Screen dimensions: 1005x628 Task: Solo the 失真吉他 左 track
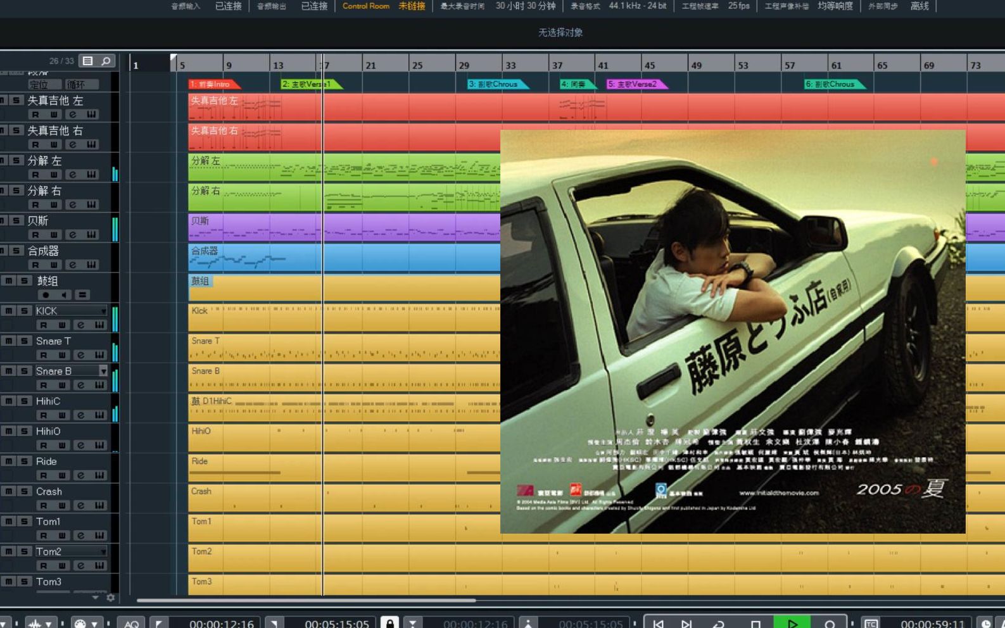[16, 100]
